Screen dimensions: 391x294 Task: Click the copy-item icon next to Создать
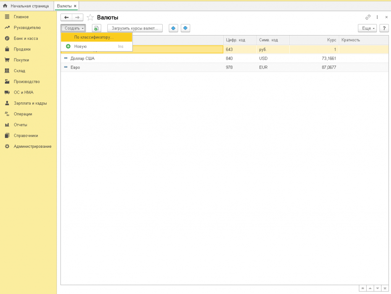pos(97,28)
